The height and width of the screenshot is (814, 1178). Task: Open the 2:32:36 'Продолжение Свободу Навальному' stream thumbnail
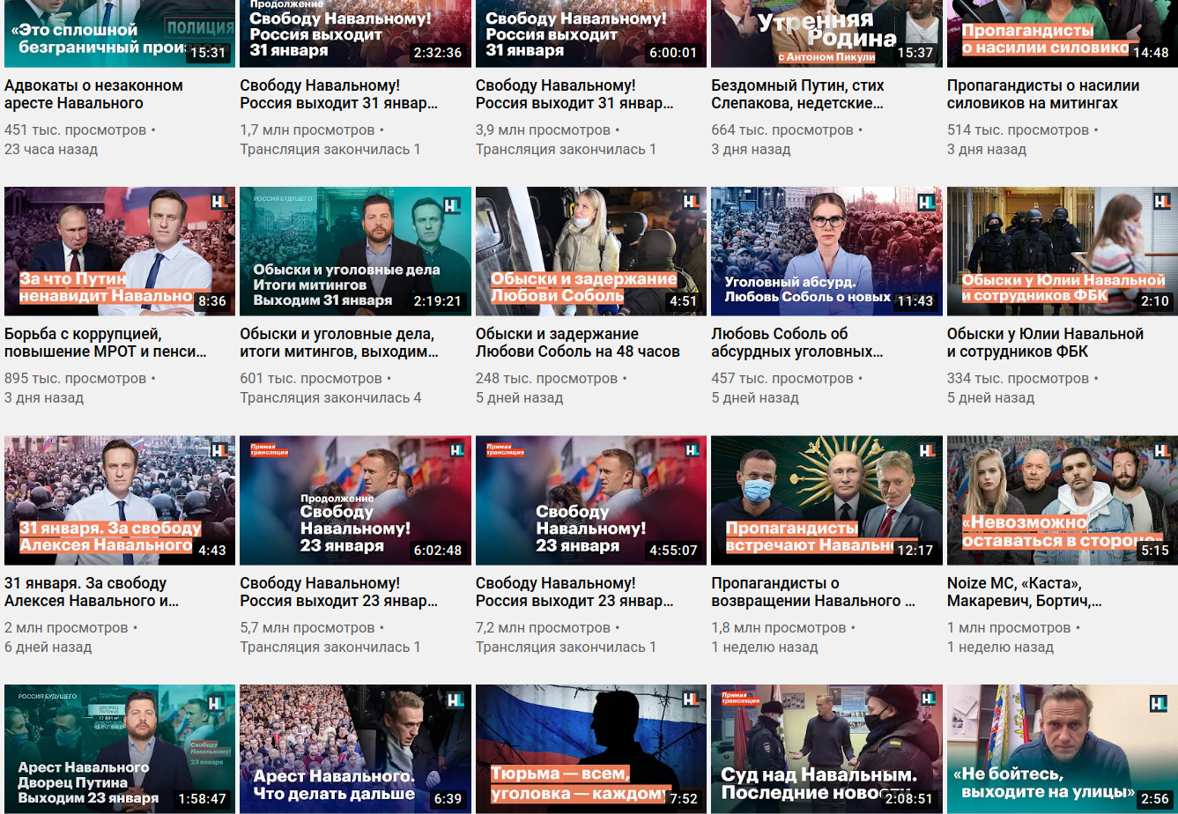coord(355,33)
